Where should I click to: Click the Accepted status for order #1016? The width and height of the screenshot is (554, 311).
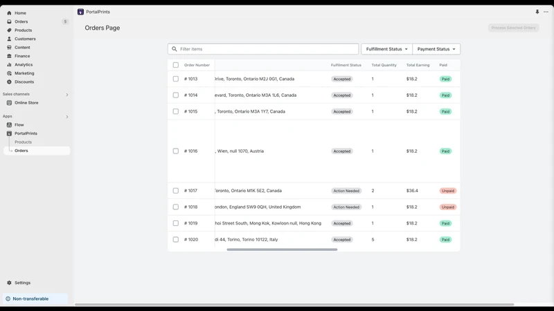coord(341,151)
